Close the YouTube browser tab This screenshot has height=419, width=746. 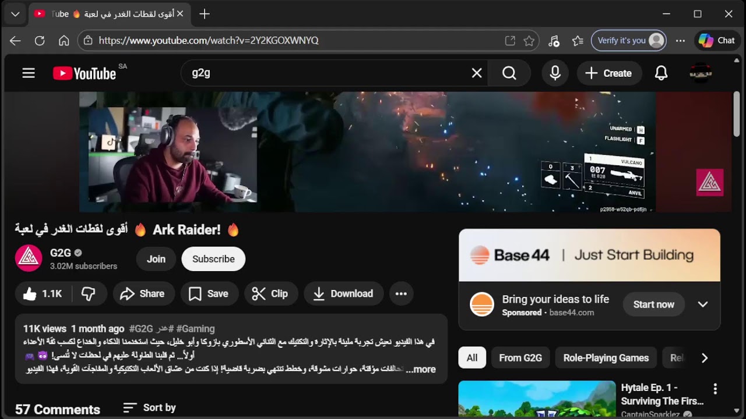(x=180, y=14)
